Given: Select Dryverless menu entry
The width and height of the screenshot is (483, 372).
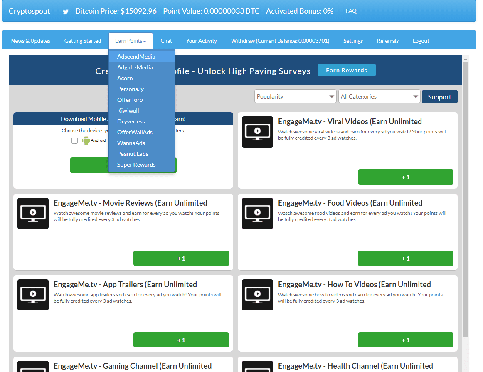Looking at the screenshot, I should point(142,121).
